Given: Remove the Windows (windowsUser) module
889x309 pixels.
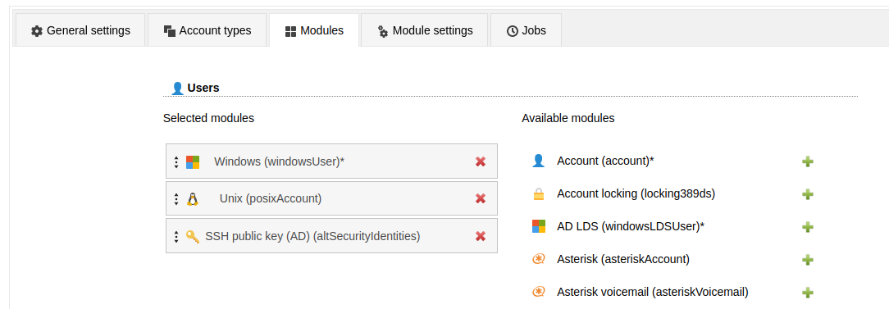Looking at the screenshot, I should [x=481, y=161].
